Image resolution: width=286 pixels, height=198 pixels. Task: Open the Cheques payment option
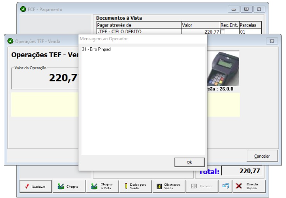pos(69,186)
